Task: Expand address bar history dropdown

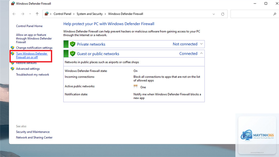Action: click(213, 14)
